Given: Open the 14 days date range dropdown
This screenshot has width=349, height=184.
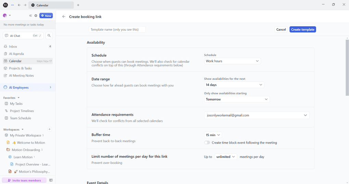Looking at the screenshot, I should point(234,85).
